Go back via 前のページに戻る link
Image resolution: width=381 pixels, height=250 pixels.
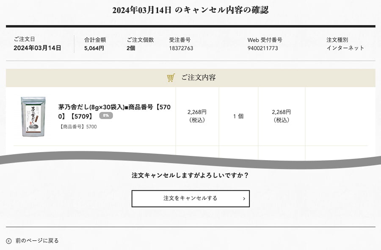pyautogui.click(x=37, y=241)
